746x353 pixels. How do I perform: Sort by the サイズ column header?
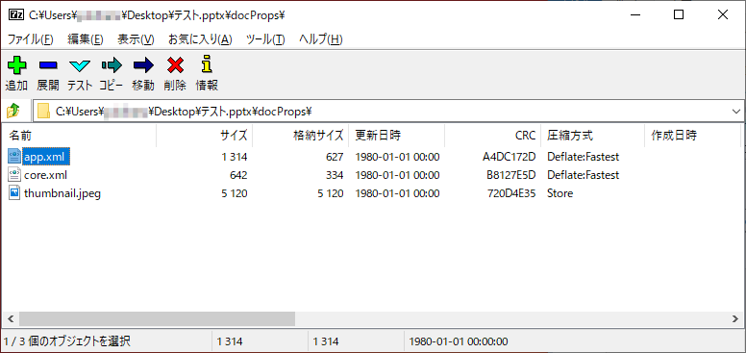204,136
